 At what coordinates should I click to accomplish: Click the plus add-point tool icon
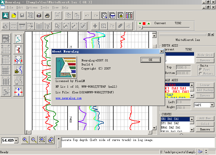coord(95,26)
